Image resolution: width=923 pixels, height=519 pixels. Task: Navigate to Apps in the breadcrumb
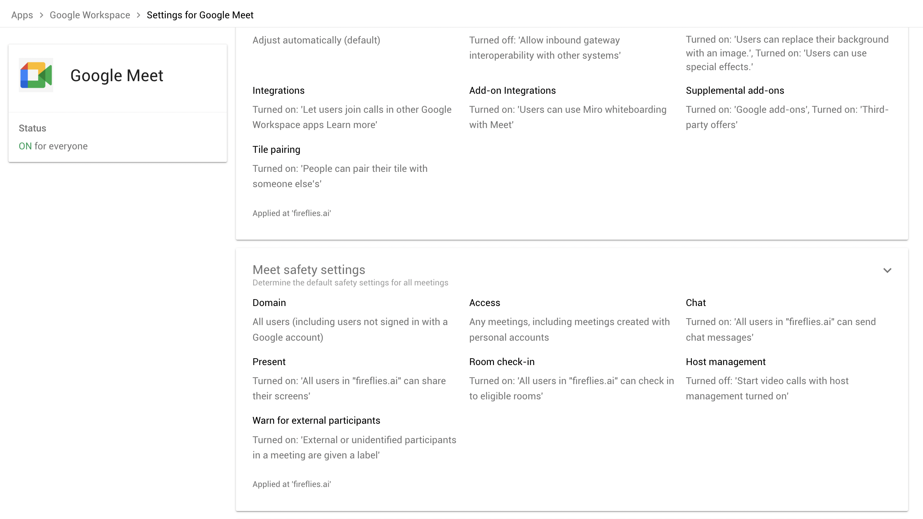(22, 15)
